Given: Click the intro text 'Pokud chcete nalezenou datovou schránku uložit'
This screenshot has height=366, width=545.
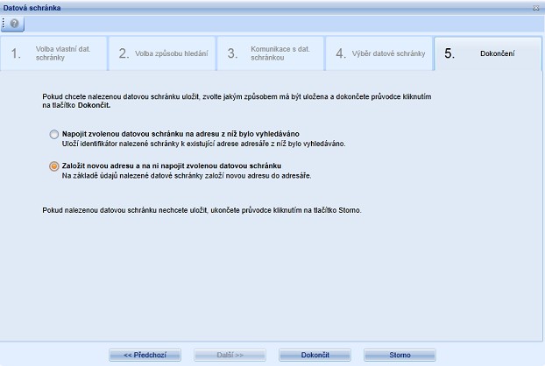Looking at the screenshot, I should point(121,96).
